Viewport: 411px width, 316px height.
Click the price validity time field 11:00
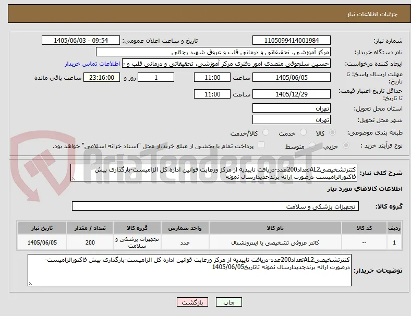212,94
